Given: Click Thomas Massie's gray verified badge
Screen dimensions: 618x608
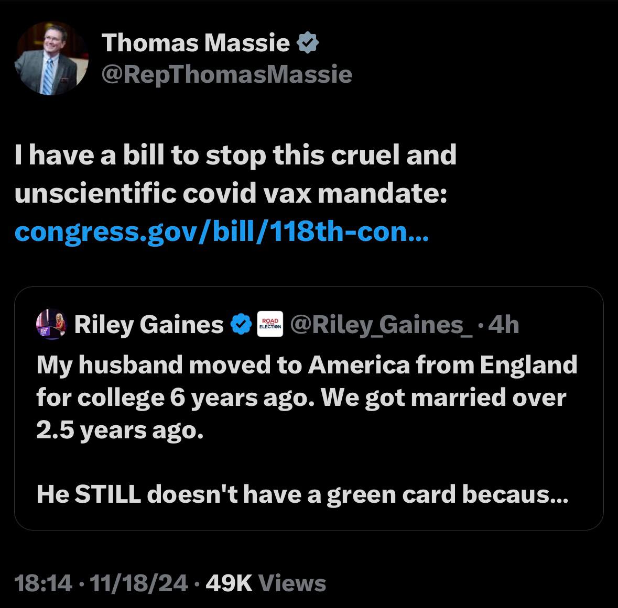Looking at the screenshot, I should point(307,42).
